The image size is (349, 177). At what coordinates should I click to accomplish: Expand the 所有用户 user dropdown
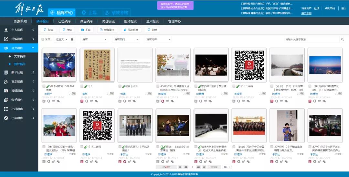(158, 39)
